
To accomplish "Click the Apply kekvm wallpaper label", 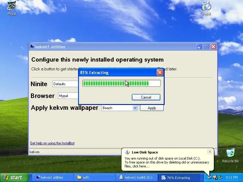I will (x=64, y=108).
